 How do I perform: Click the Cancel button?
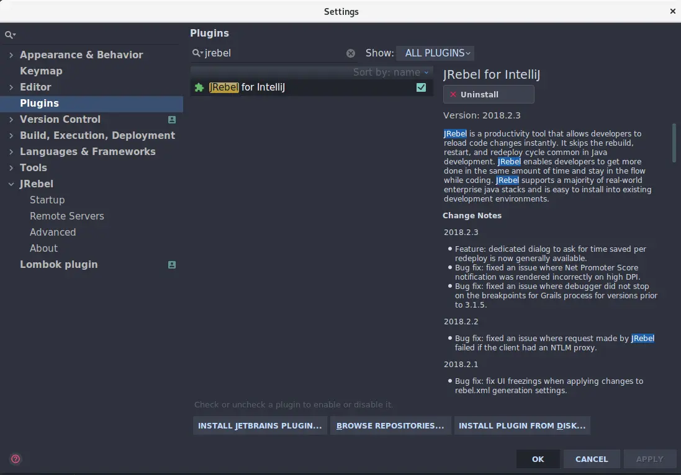592,459
